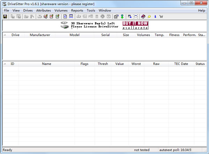Screen dimensions: 209x154
Task: Click the shopping cart purchase icon
Action: (161, 16)
